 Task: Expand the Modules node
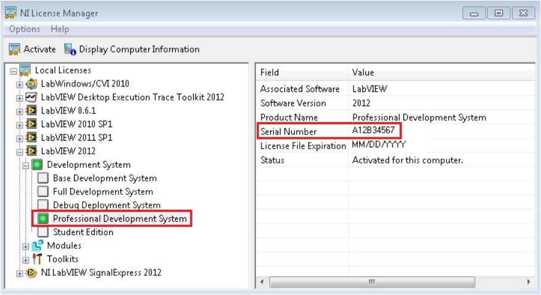(25, 247)
